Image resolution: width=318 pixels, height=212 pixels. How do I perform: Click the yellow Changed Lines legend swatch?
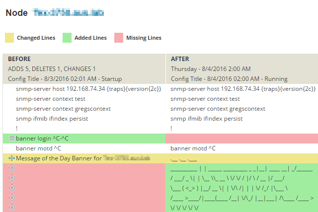pos(9,38)
